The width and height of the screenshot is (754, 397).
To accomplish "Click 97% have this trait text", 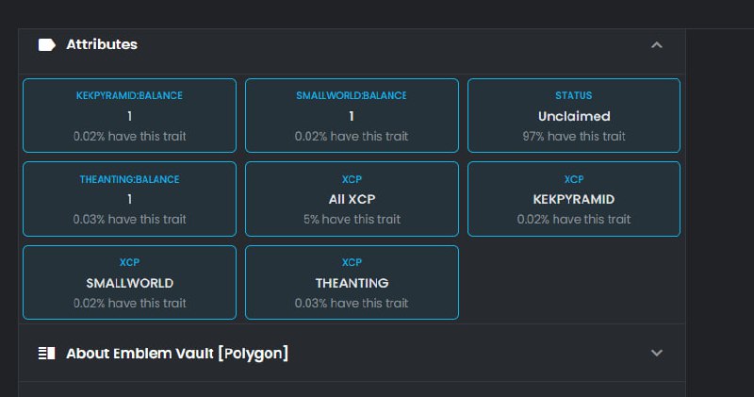I will (x=574, y=137).
